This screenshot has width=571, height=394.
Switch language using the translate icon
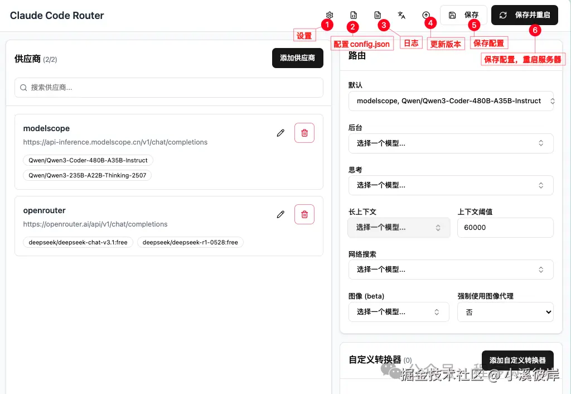[x=401, y=15]
